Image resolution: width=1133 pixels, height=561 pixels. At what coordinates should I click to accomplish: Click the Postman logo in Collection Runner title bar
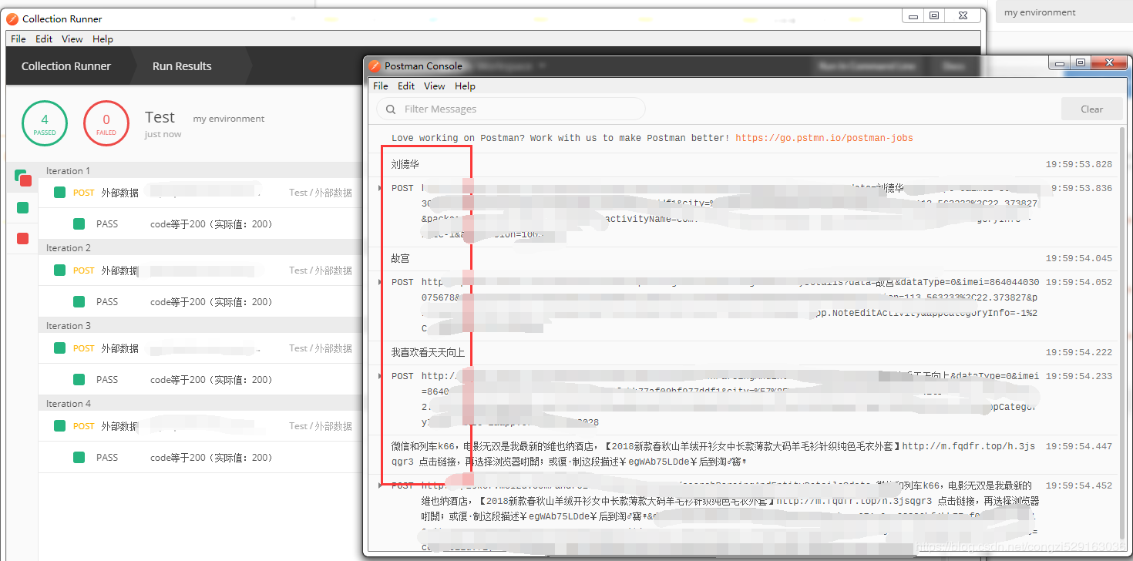coord(12,19)
